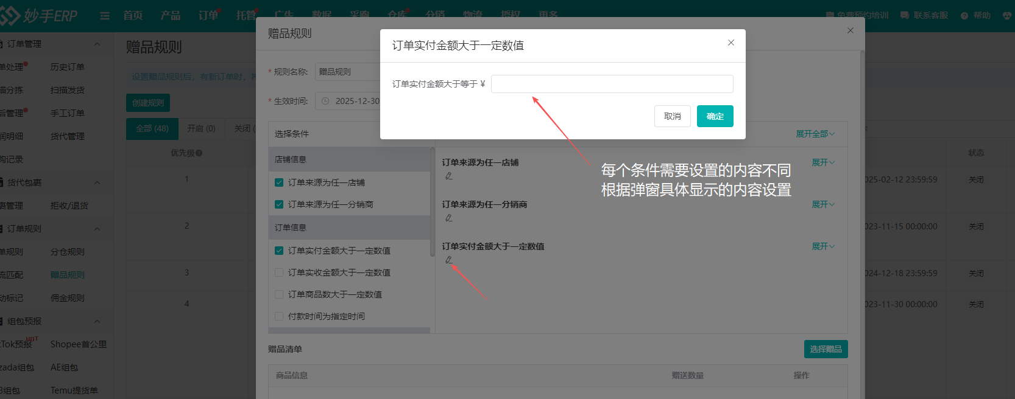Viewport: 1015px width, 399px height.
Task: Check 订单实收金额大于一定数值 checkbox
Action: tap(279, 272)
